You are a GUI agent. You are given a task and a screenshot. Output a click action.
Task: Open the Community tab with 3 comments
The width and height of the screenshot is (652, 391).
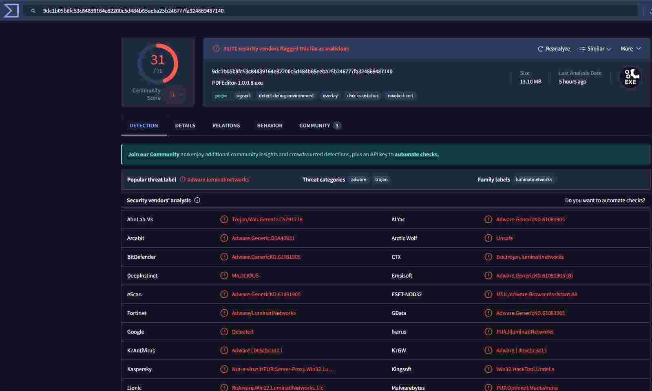(319, 125)
